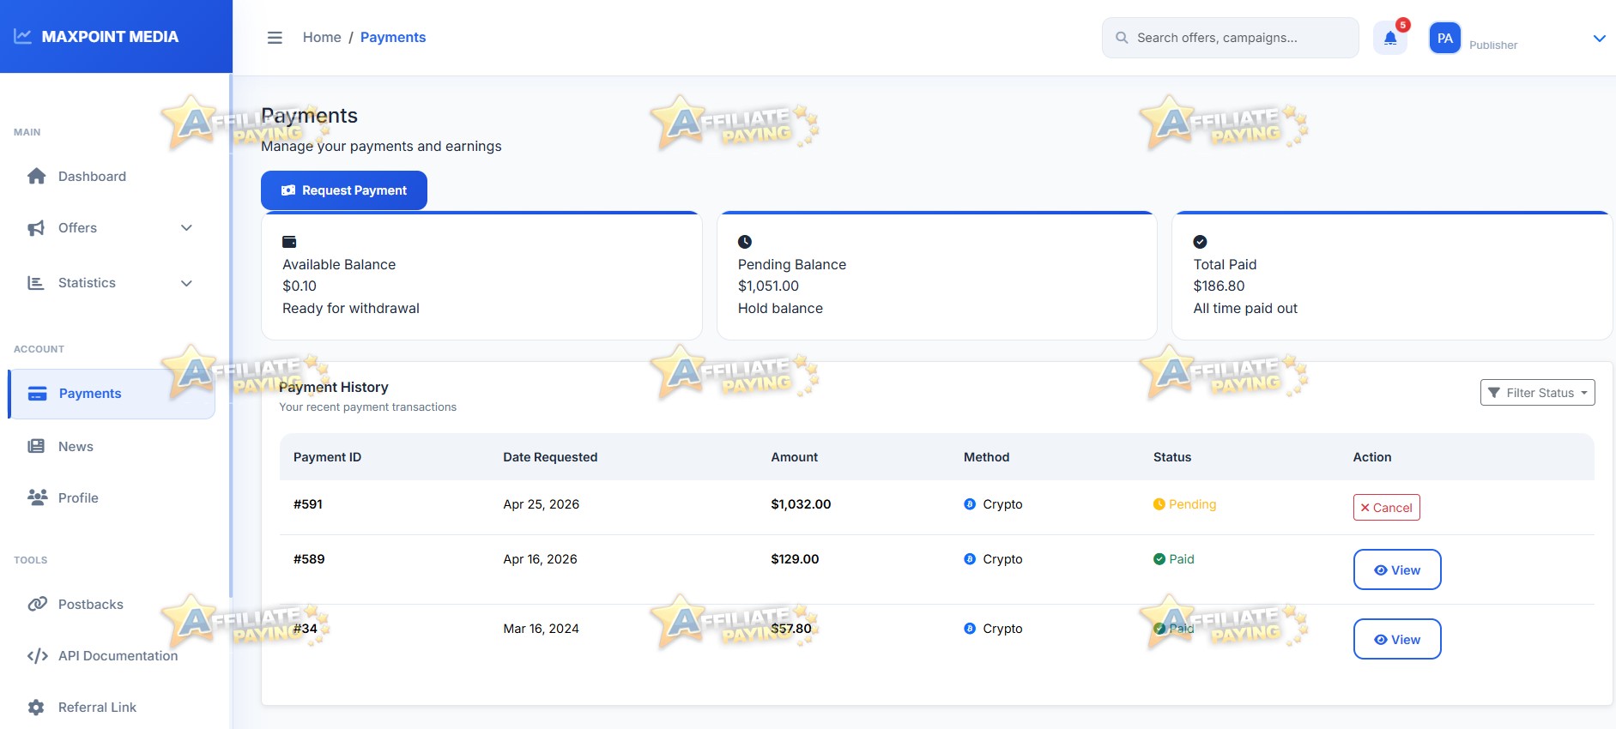
Task: Click the $129.00 amount cell
Action: (795, 559)
